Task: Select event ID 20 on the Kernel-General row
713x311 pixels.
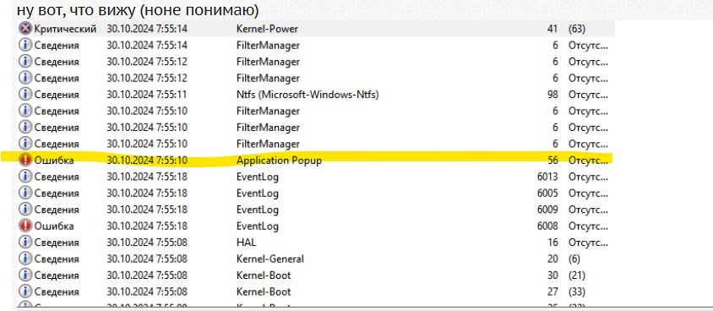Action: pyautogui.click(x=552, y=259)
